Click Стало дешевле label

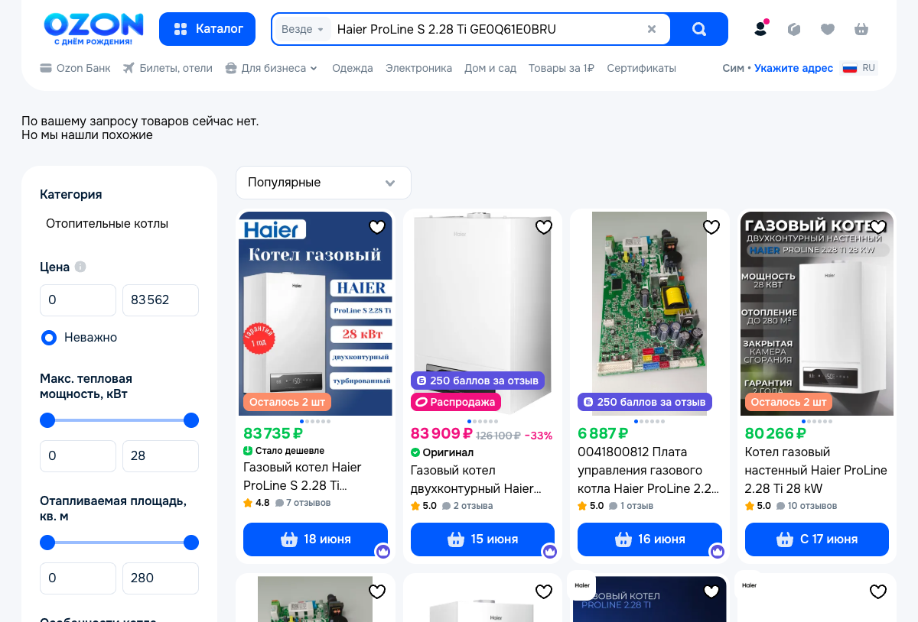pyautogui.click(x=284, y=451)
